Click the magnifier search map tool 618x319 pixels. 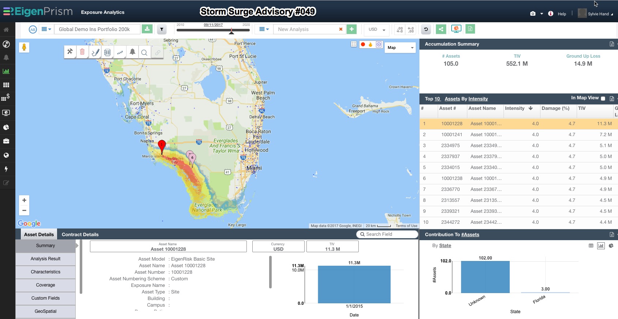click(x=144, y=52)
